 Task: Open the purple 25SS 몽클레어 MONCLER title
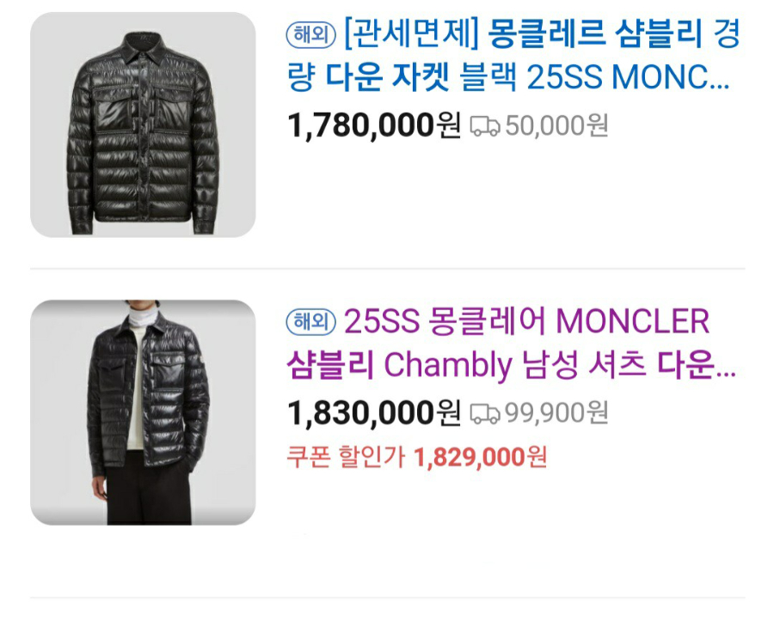click(x=511, y=344)
